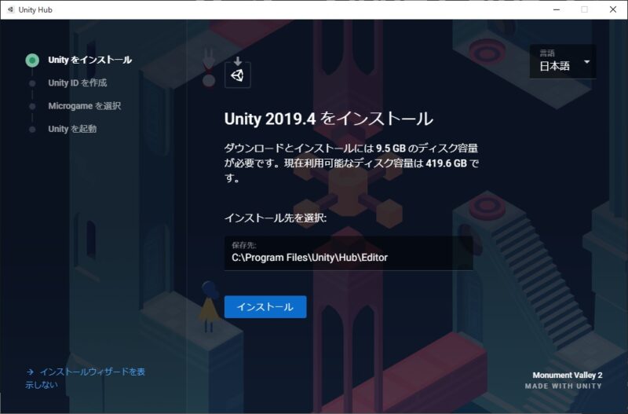
Task: Click the Unity download logo icon
Action: (238, 72)
